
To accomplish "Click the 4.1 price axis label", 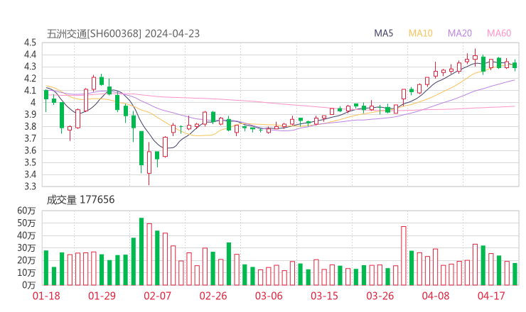I will [x=30, y=90].
